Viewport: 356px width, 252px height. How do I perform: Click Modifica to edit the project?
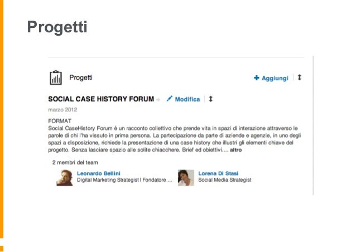pyautogui.click(x=187, y=99)
